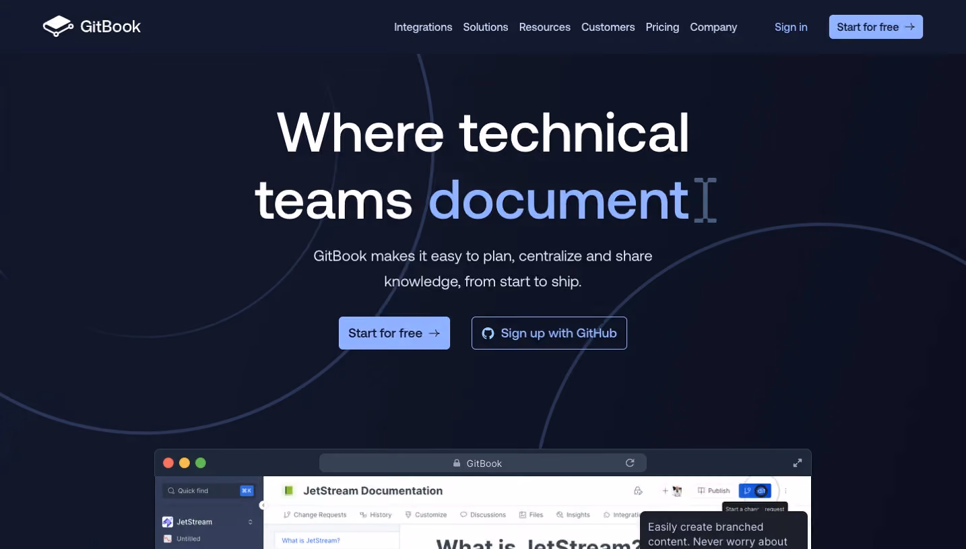Expand the JetStream workspace switcher
Image resolution: width=966 pixels, height=549 pixels.
251,522
